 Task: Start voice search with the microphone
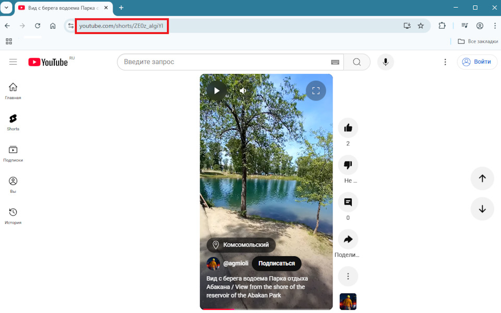(386, 62)
